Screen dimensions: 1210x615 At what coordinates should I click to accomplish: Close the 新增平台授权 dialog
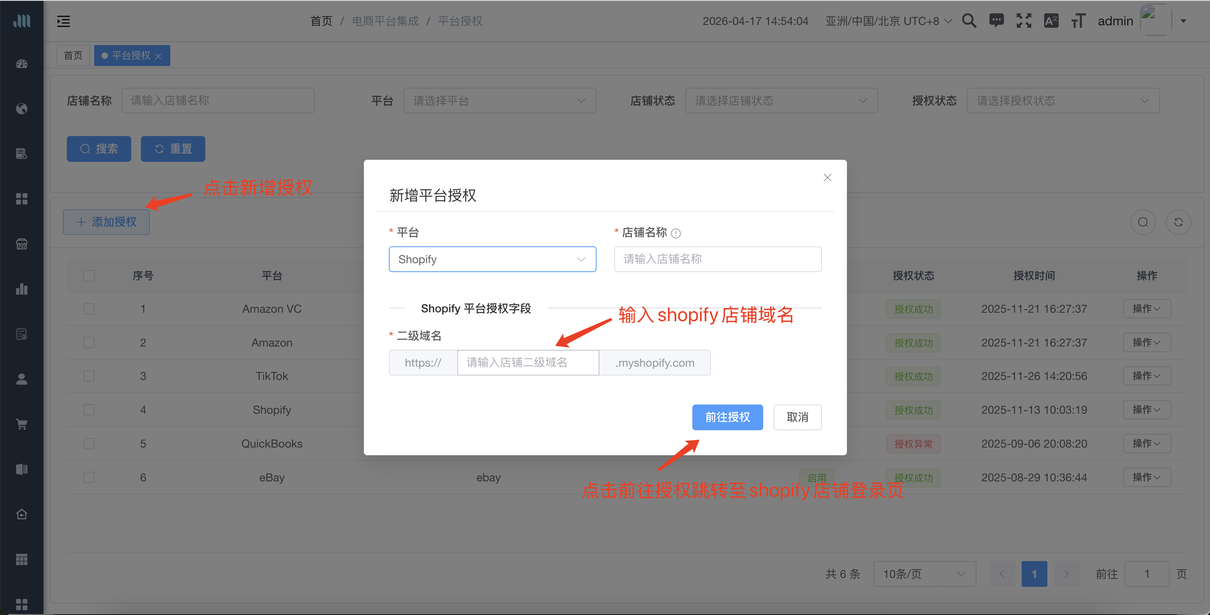tap(828, 177)
